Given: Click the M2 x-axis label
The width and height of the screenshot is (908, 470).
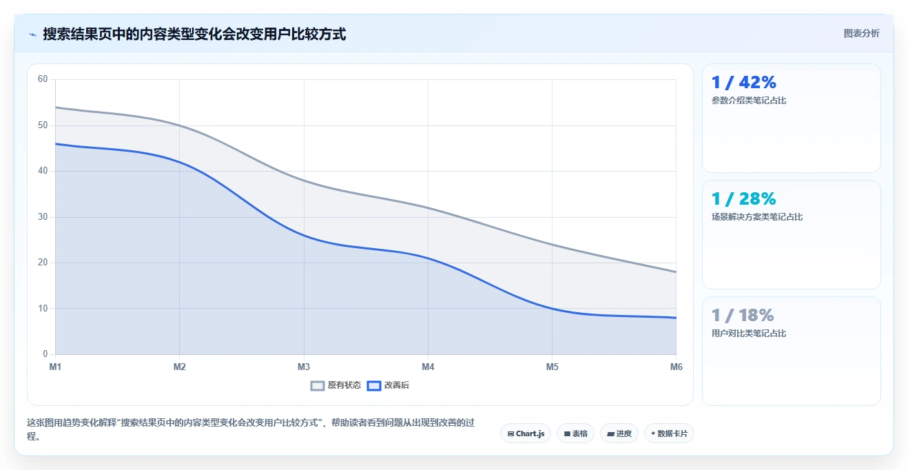Looking at the screenshot, I should [180, 367].
